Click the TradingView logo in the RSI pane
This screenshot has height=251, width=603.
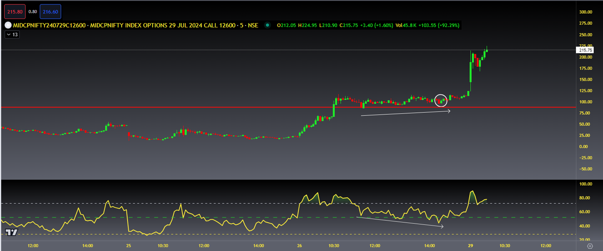tap(10, 232)
